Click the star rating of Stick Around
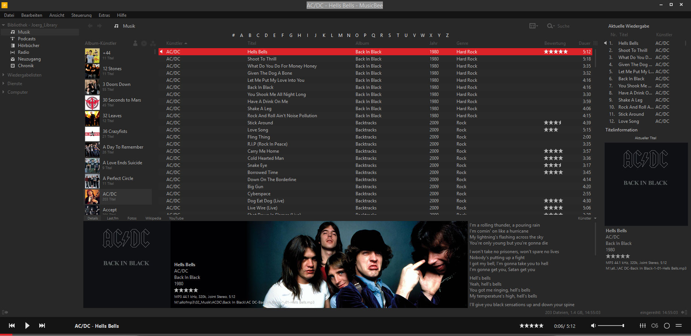The width and height of the screenshot is (691, 336). (x=553, y=123)
